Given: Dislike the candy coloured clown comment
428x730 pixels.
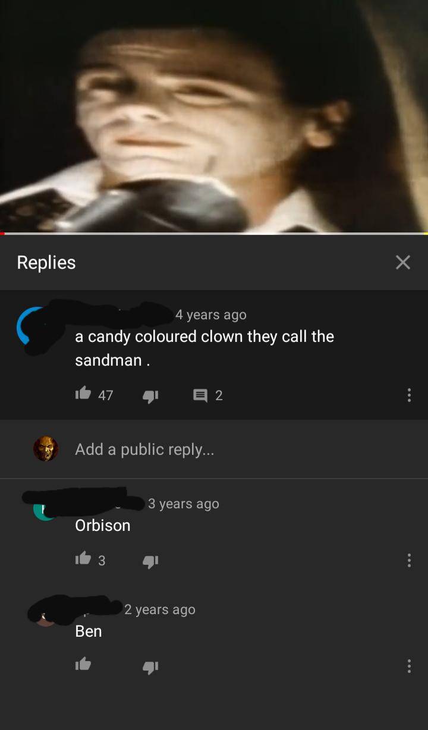Looking at the screenshot, I should click(x=150, y=395).
